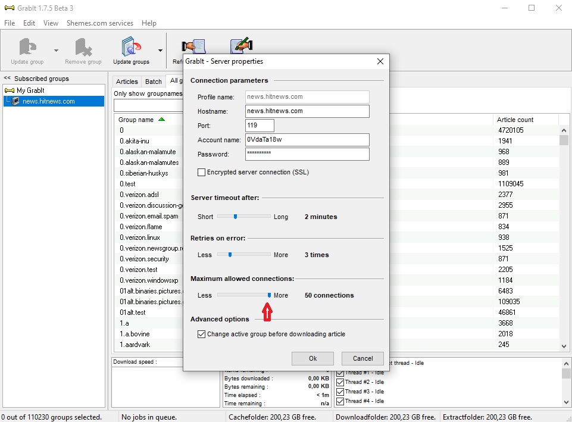The width and height of the screenshot is (572, 422).
Task: Click the Profile name field
Action: tap(307, 96)
